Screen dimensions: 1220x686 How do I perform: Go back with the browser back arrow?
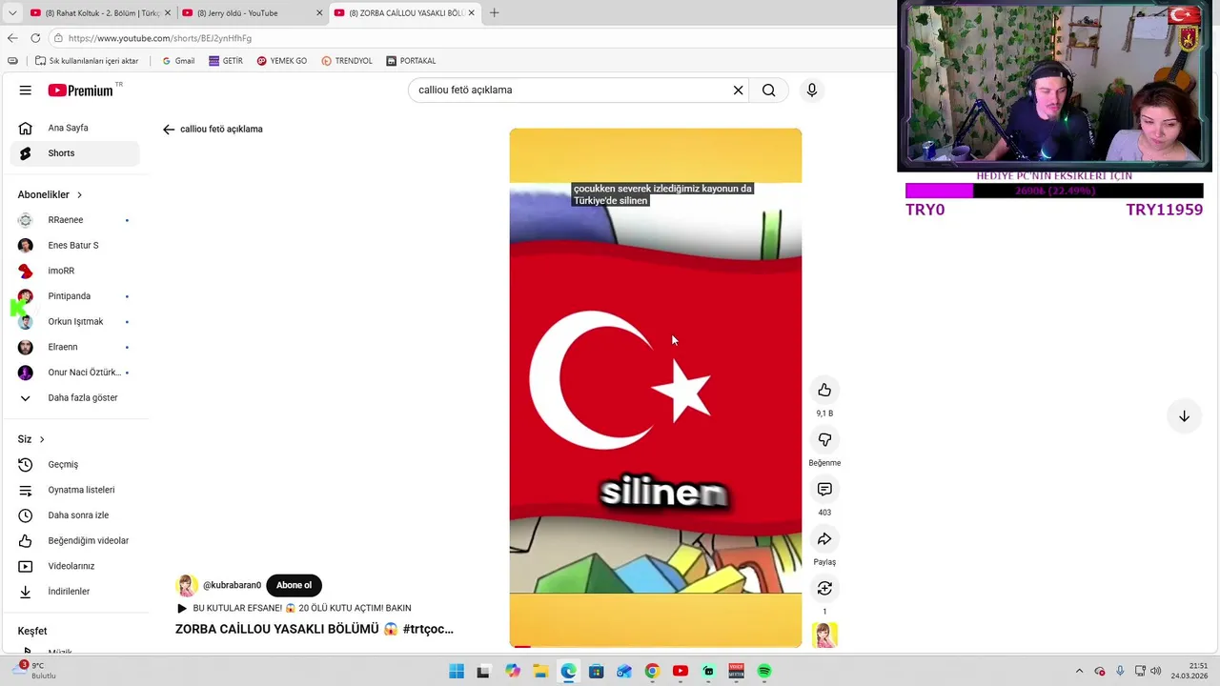(12, 38)
